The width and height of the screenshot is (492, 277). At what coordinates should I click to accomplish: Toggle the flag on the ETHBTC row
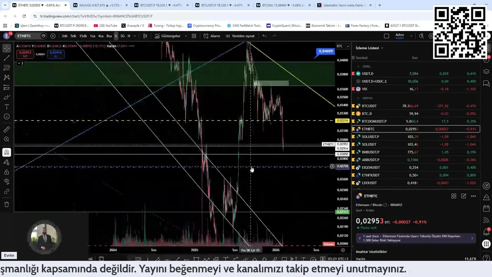point(354,129)
